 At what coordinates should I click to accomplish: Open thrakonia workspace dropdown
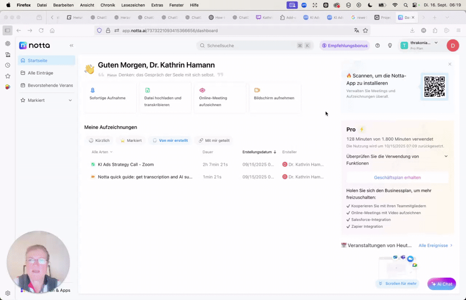[x=420, y=45]
